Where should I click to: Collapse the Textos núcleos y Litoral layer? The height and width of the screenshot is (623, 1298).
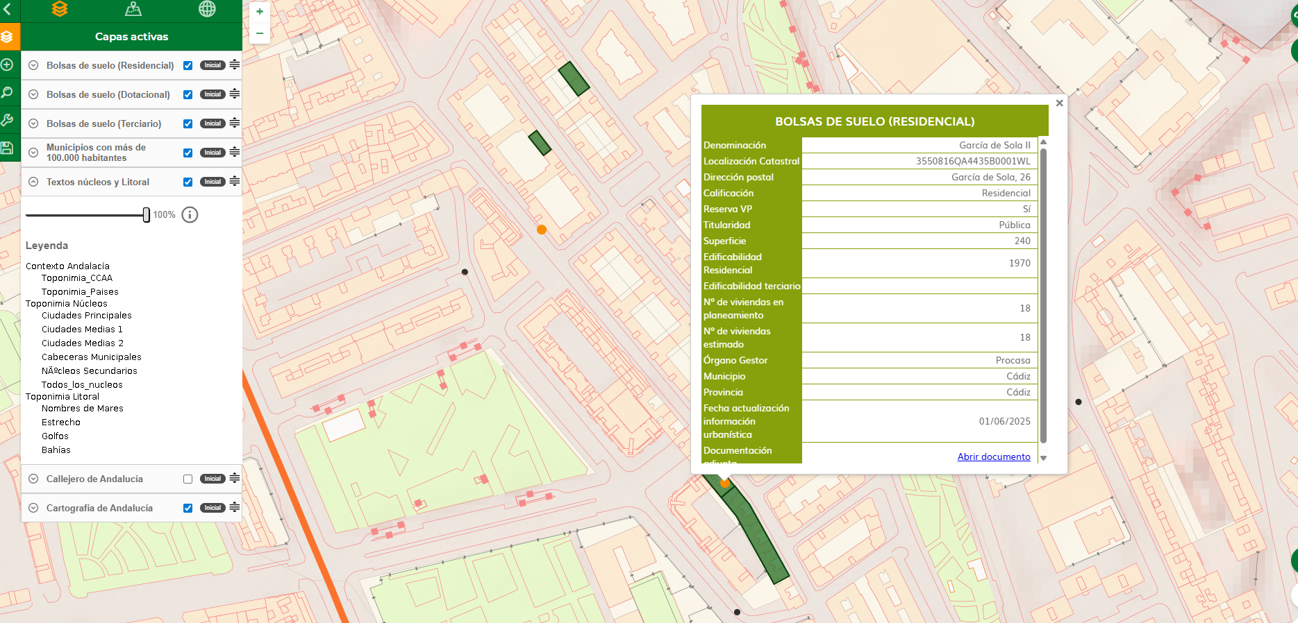33,182
